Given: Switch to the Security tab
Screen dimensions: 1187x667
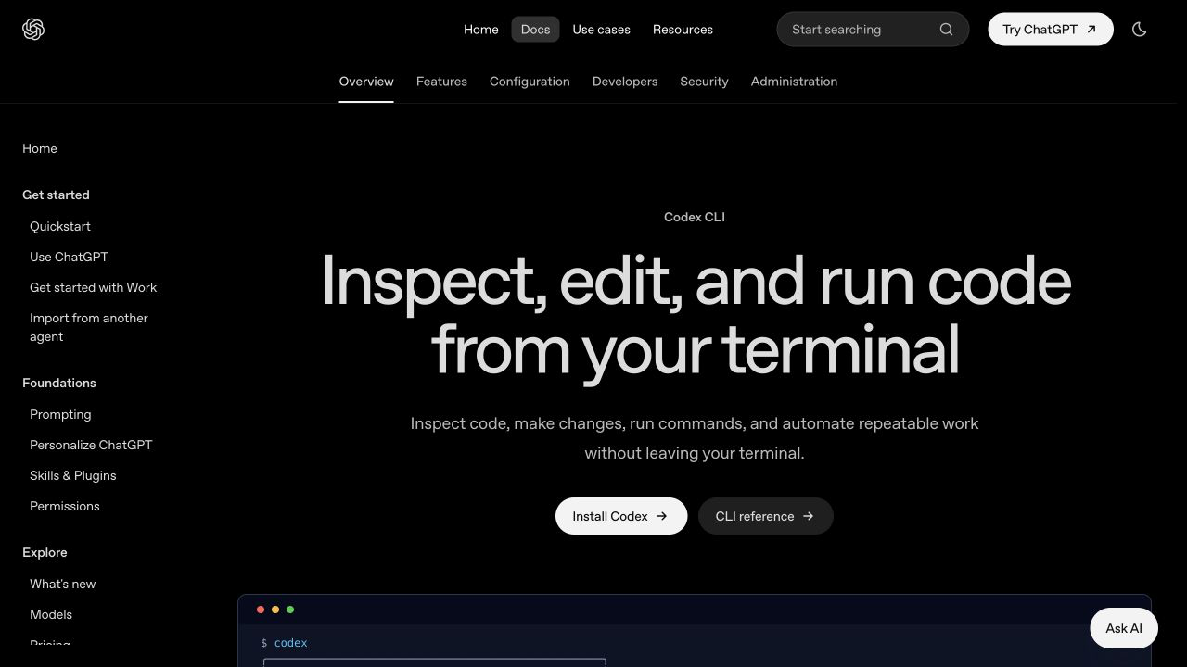Looking at the screenshot, I should pyautogui.click(x=704, y=82).
